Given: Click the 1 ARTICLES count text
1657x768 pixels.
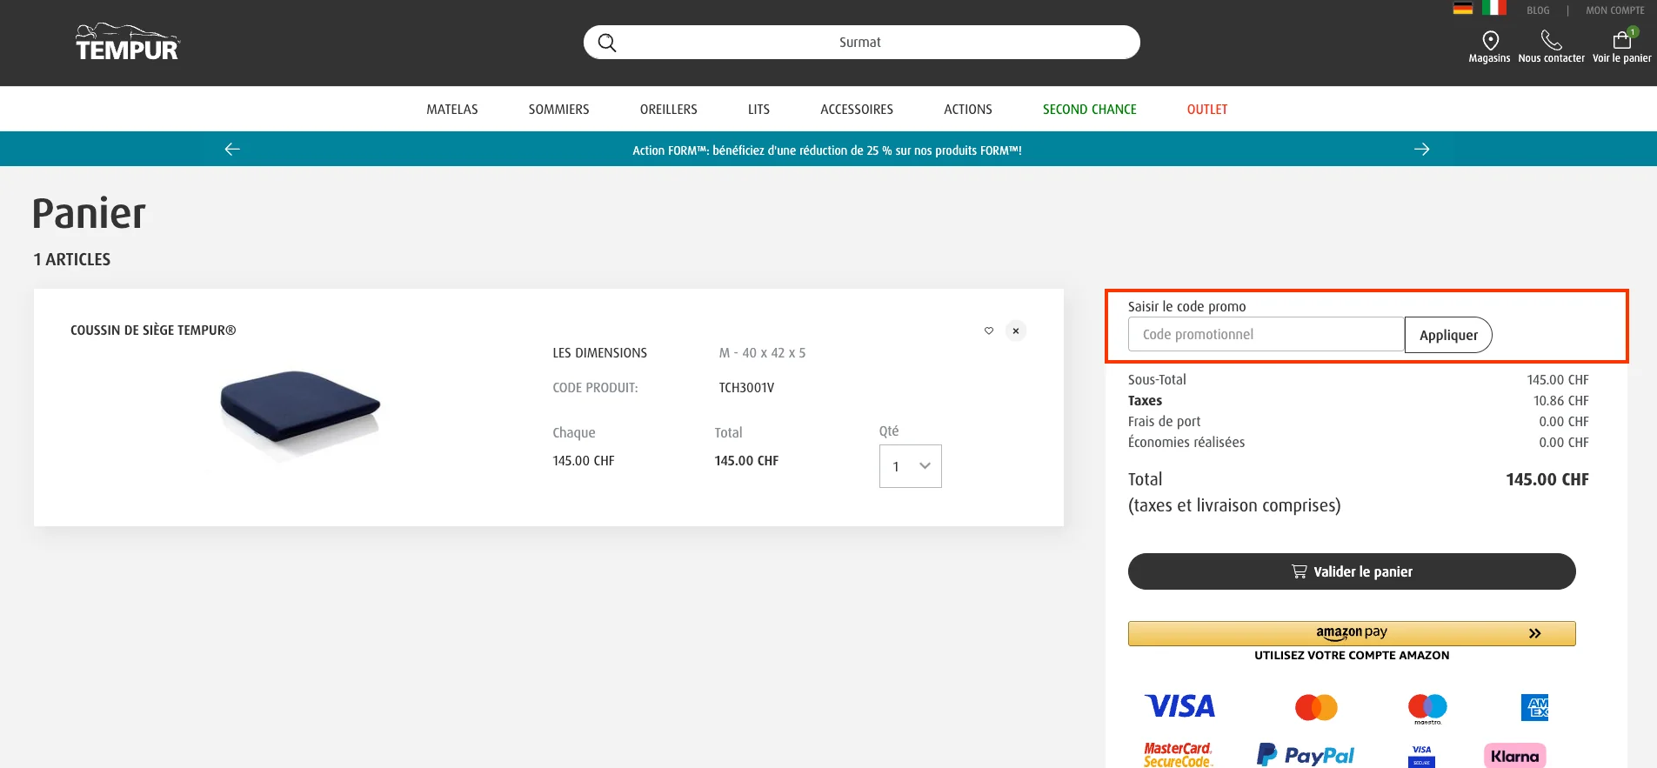Looking at the screenshot, I should tap(72, 259).
